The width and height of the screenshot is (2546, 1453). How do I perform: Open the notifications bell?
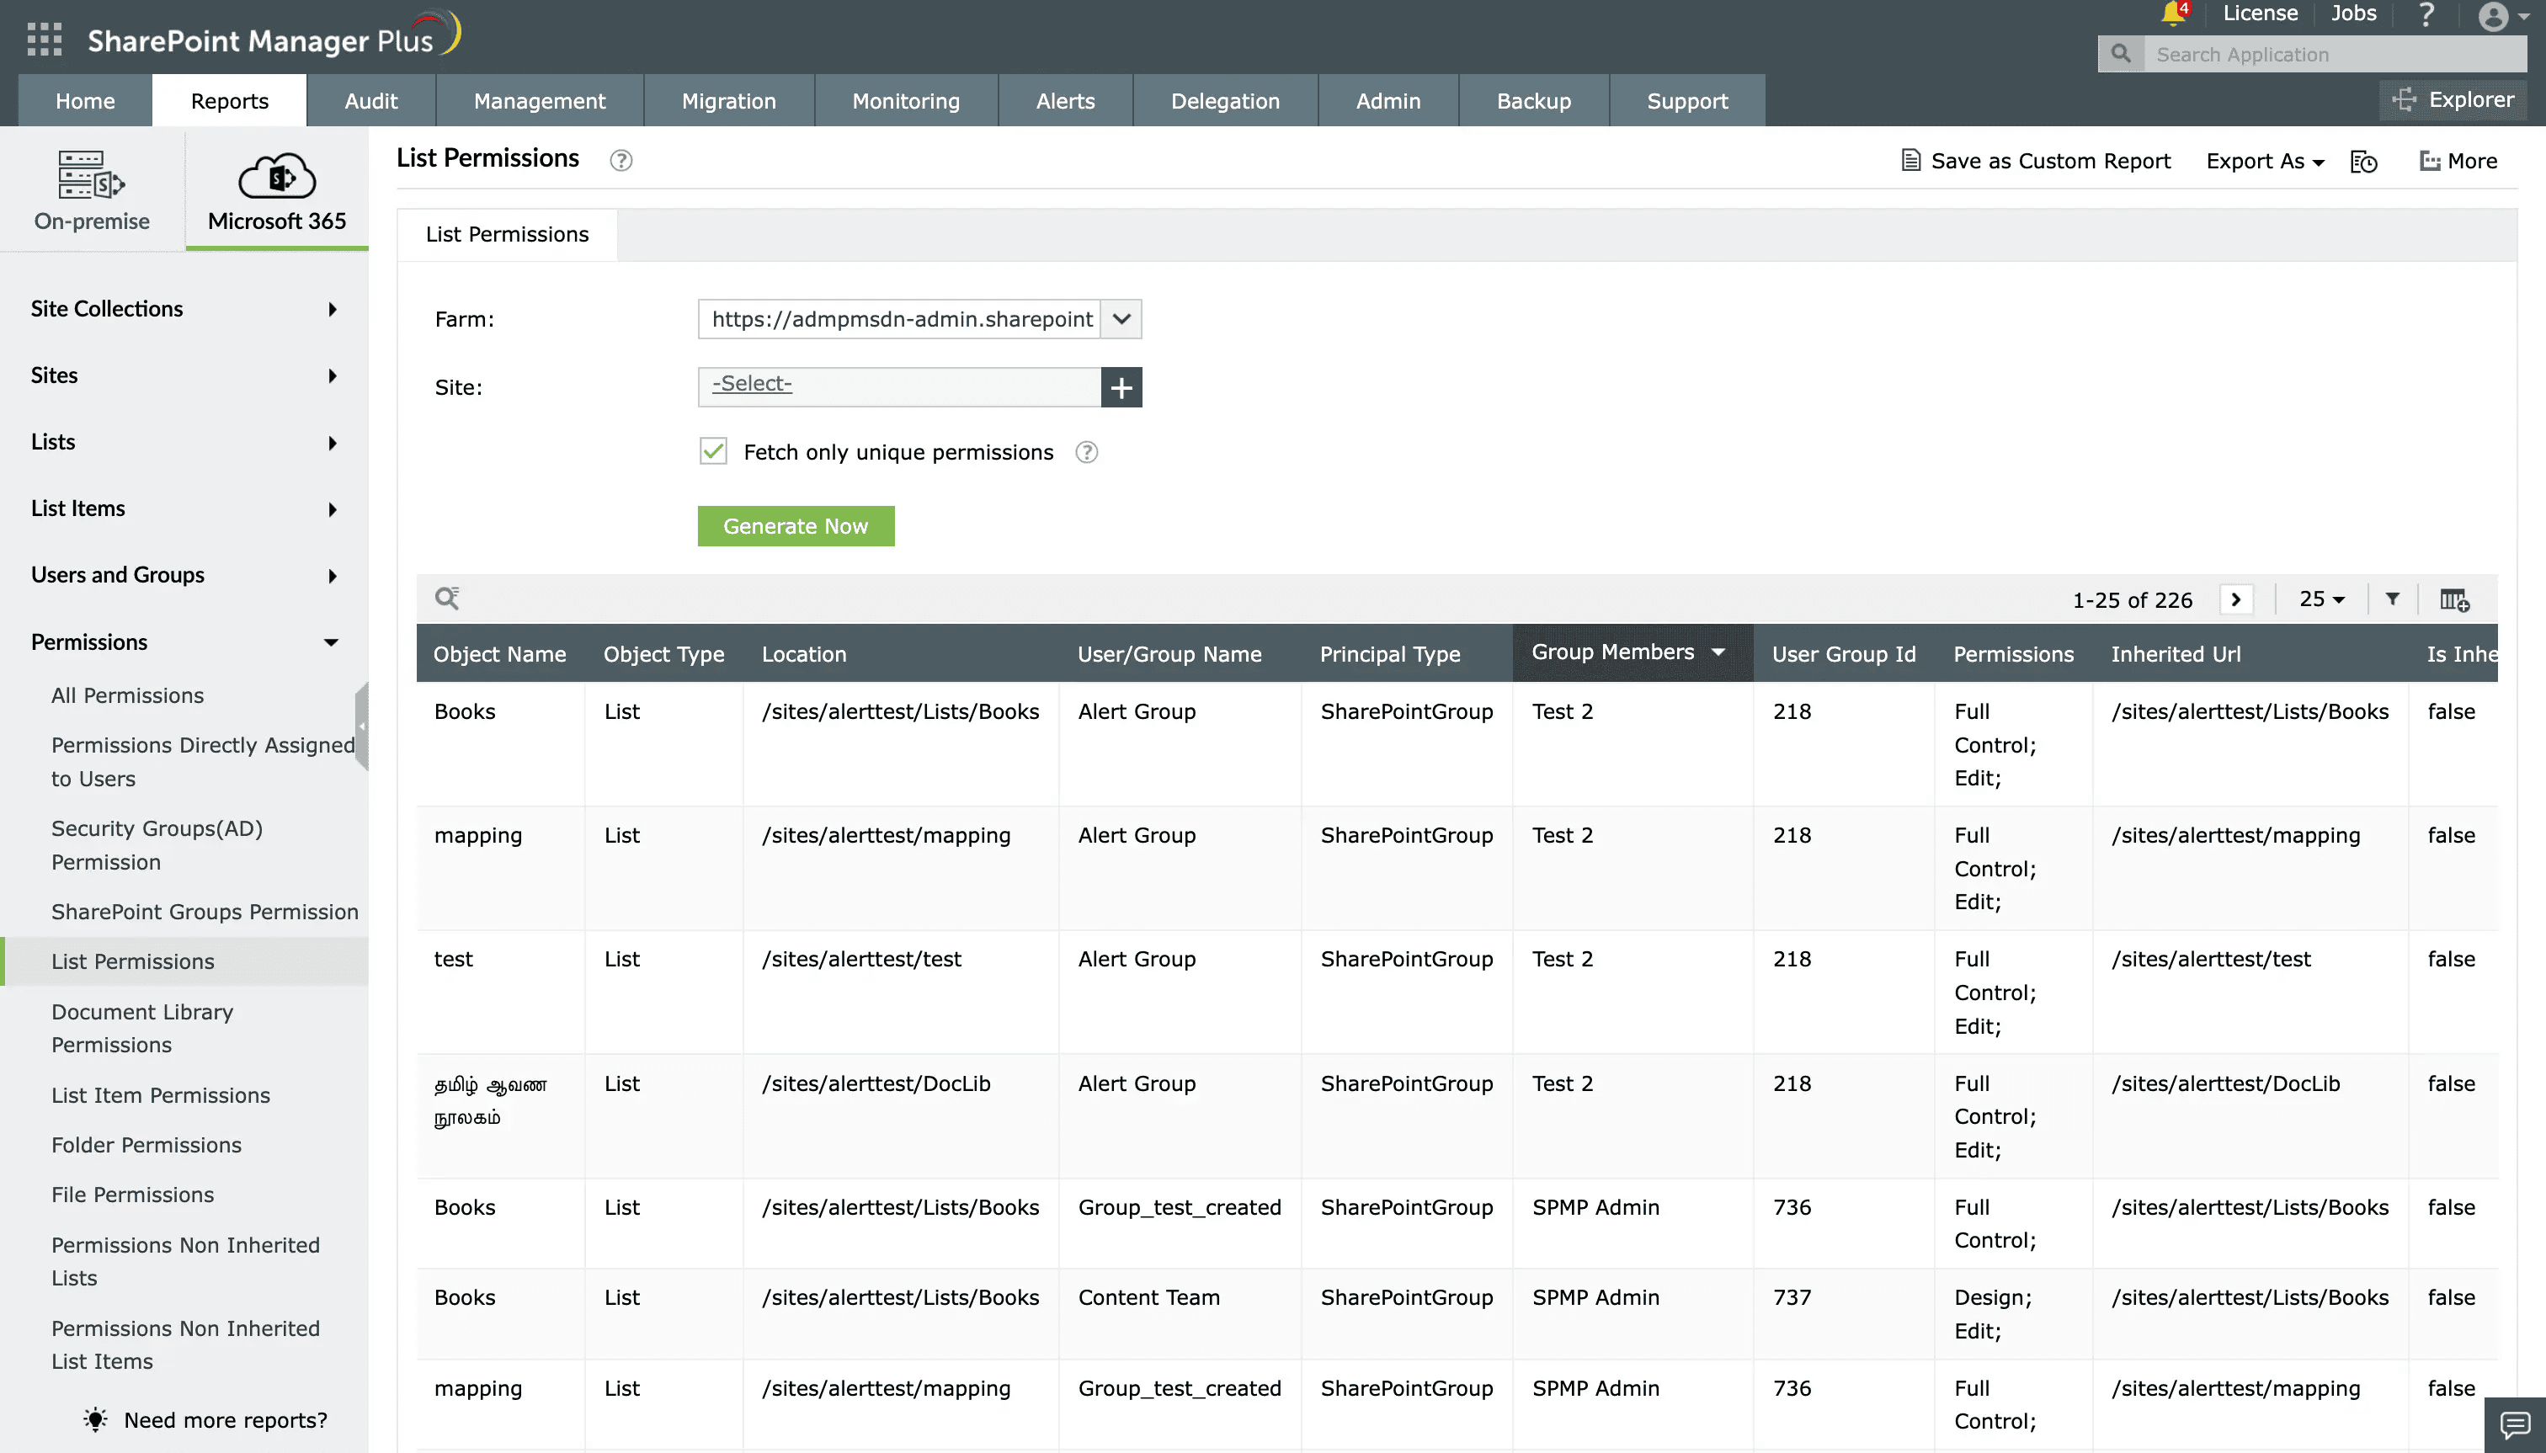(2174, 14)
